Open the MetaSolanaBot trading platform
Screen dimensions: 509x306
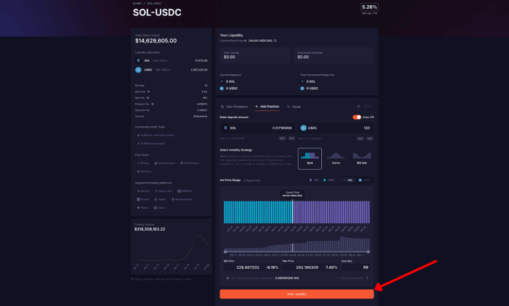click(x=182, y=199)
